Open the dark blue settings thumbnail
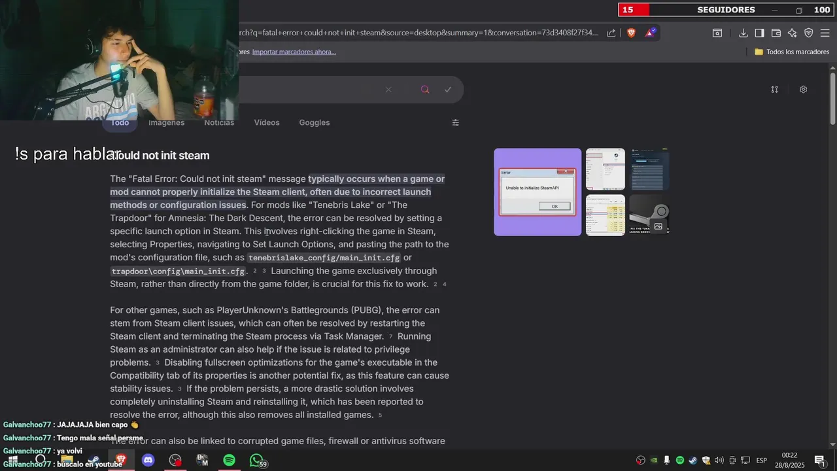 [x=649, y=169]
